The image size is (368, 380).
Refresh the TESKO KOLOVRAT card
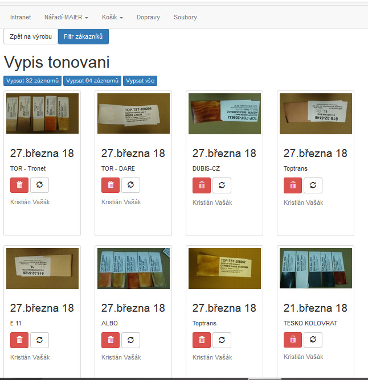click(x=313, y=340)
